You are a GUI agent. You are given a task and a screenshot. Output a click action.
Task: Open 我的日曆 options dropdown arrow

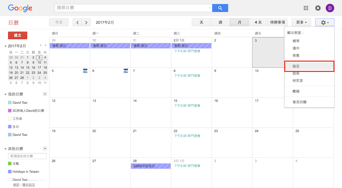(x=45, y=94)
